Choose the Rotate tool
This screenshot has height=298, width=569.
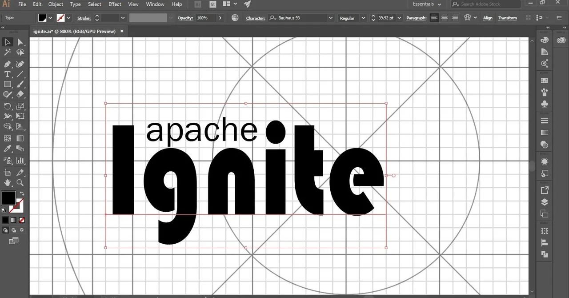pyautogui.click(x=8, y=106)
